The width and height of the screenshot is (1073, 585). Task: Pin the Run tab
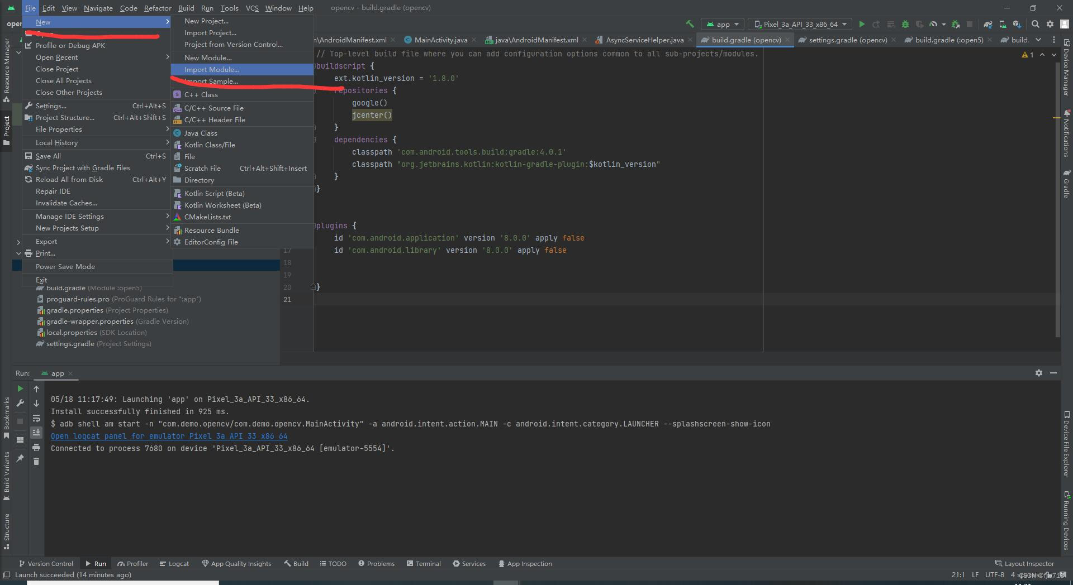20,458
